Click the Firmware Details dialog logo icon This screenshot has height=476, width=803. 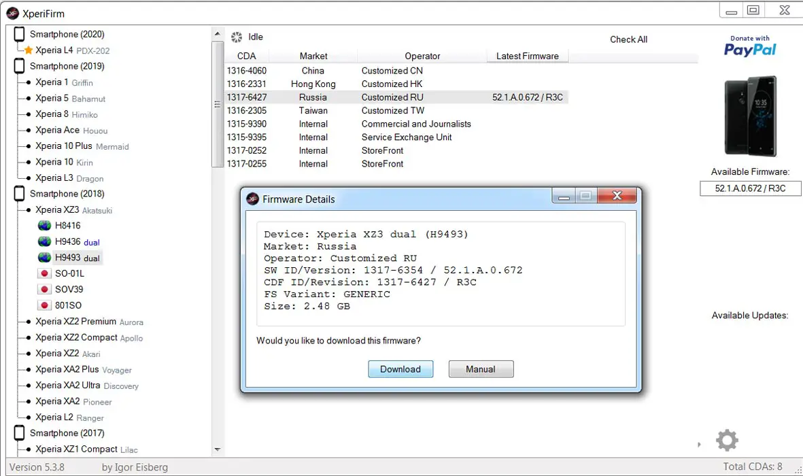pos(252,199)
